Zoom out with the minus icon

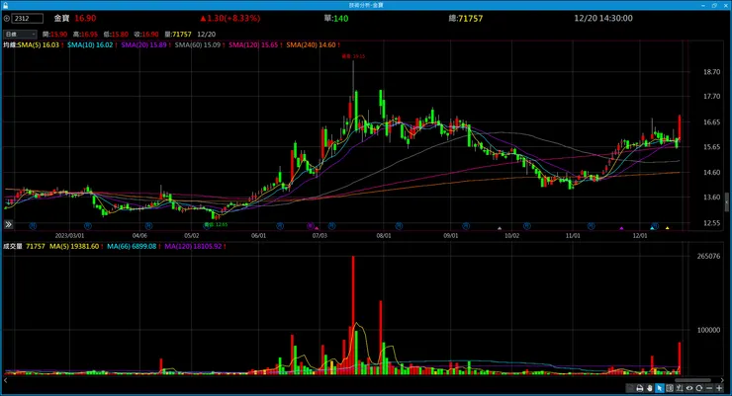pos(709,388)
